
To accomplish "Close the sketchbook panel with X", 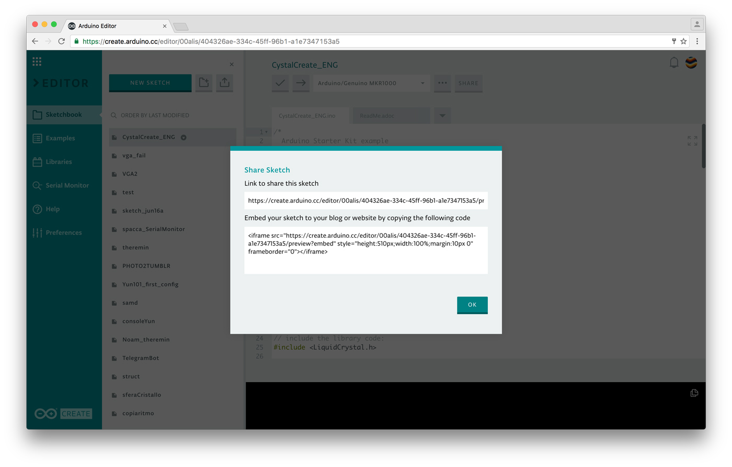I will [x=232, y=64].
